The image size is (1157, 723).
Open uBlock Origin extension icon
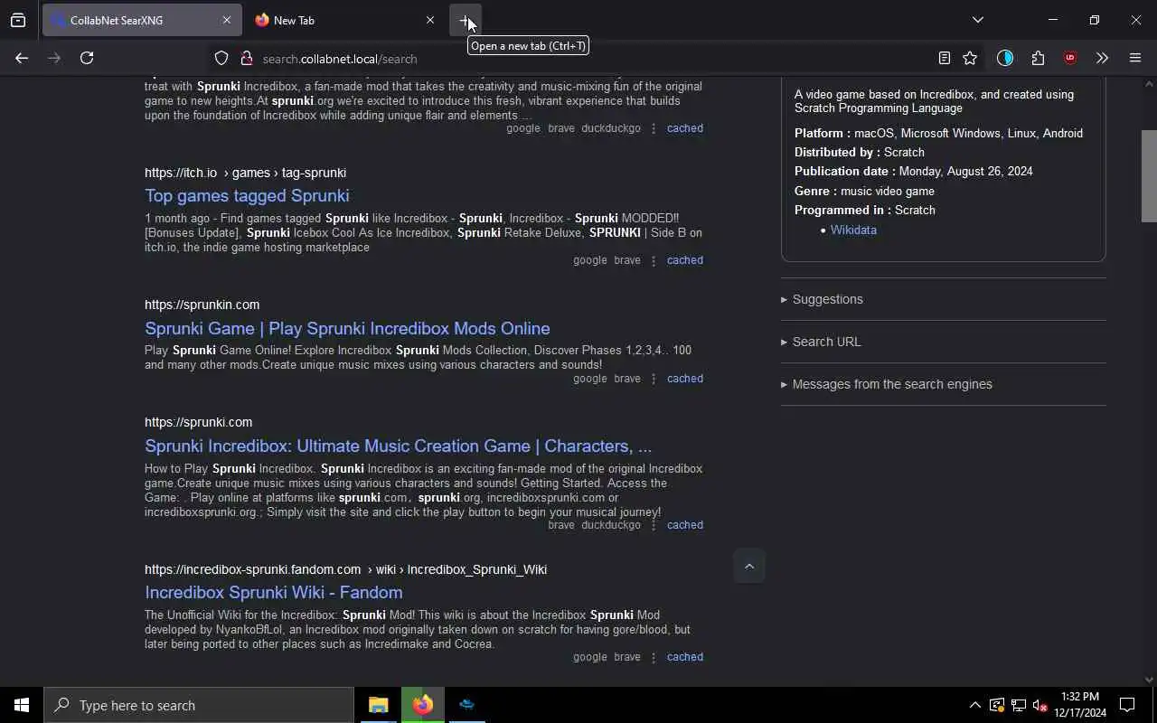[x=1070, y=58]
